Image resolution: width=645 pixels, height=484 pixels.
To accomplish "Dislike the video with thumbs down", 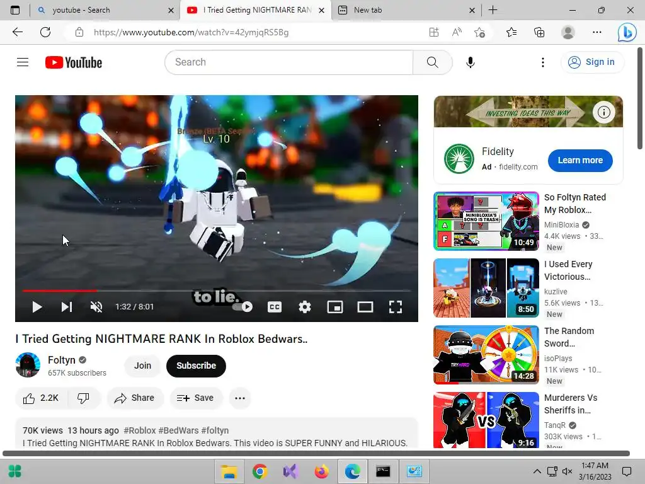I will pos(84,398).
